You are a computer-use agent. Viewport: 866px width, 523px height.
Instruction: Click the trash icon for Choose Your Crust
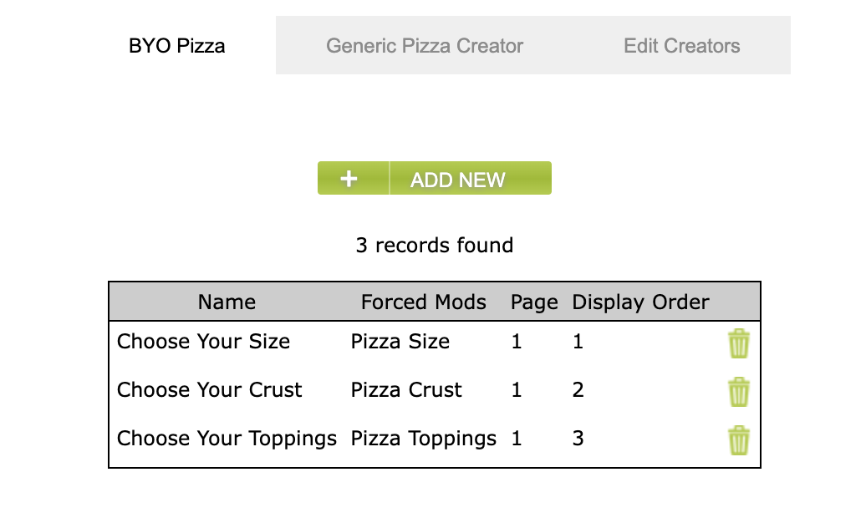click(x=738, y=391)
